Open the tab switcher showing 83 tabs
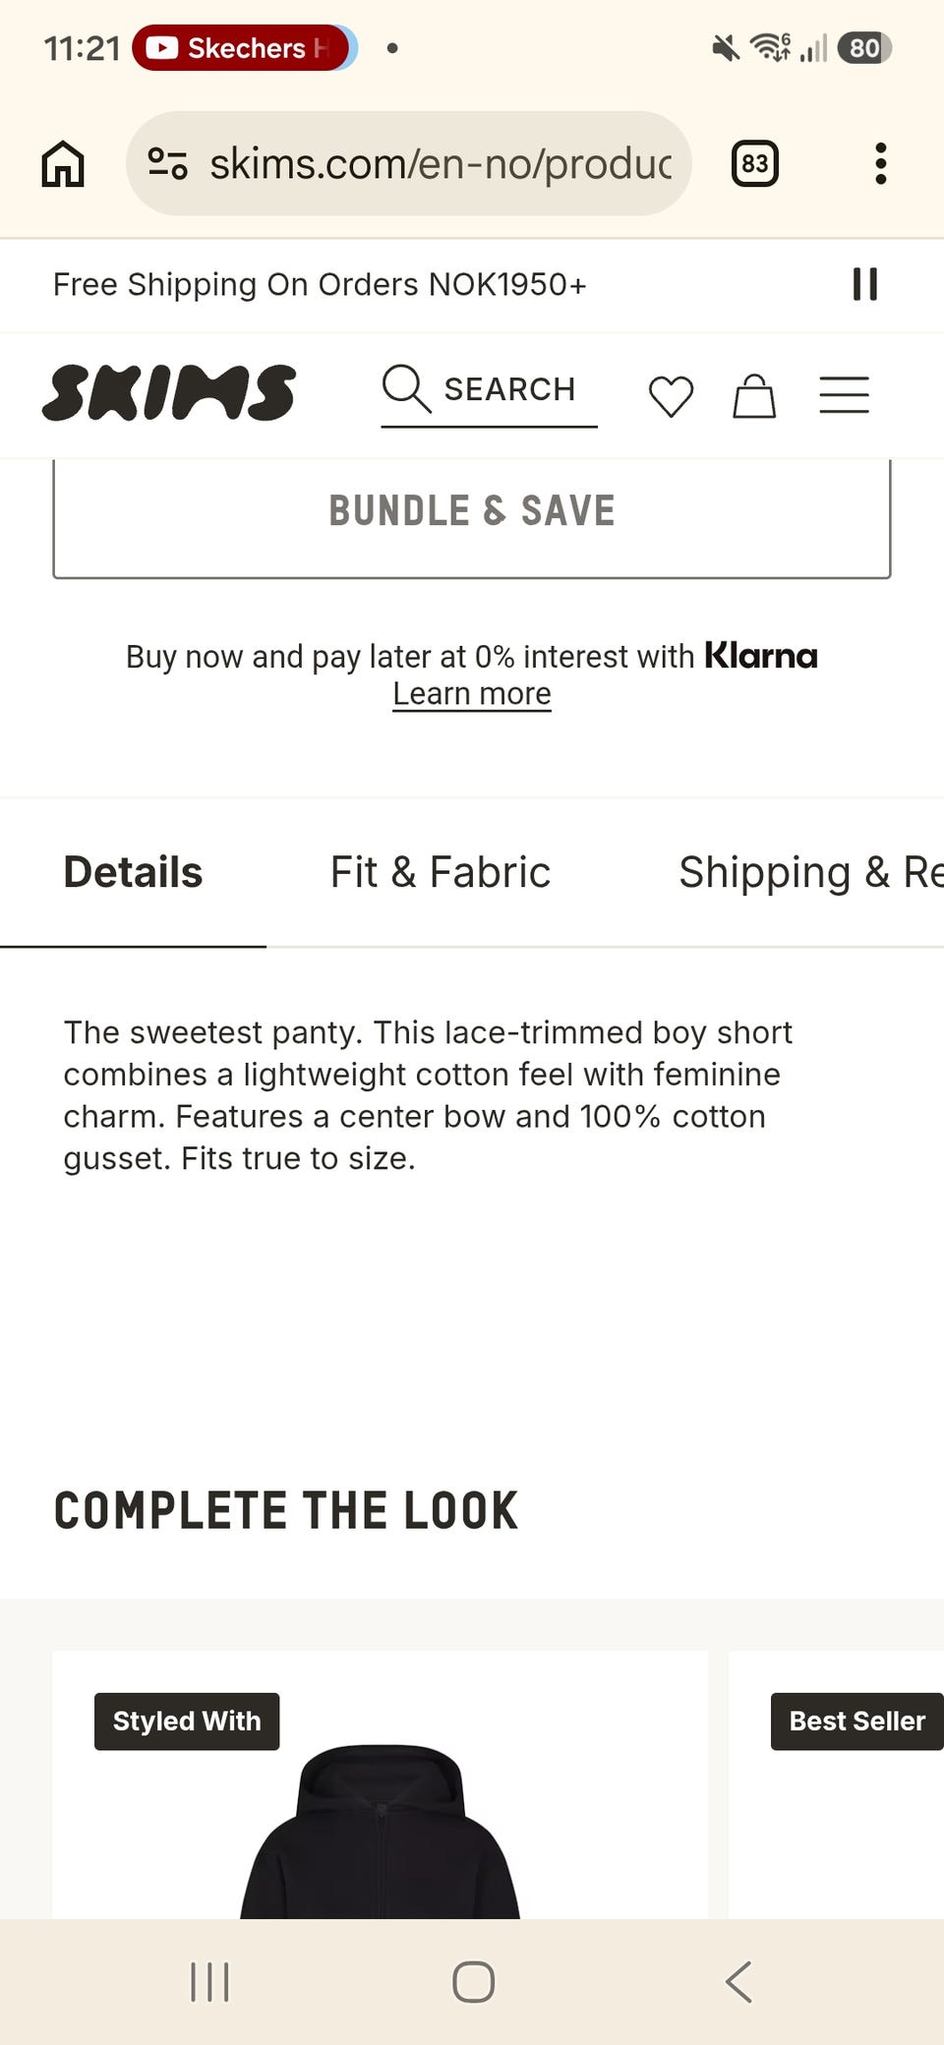Image resolution: width=944 pixels, height=2045 pixels. (x=754, y=163)
